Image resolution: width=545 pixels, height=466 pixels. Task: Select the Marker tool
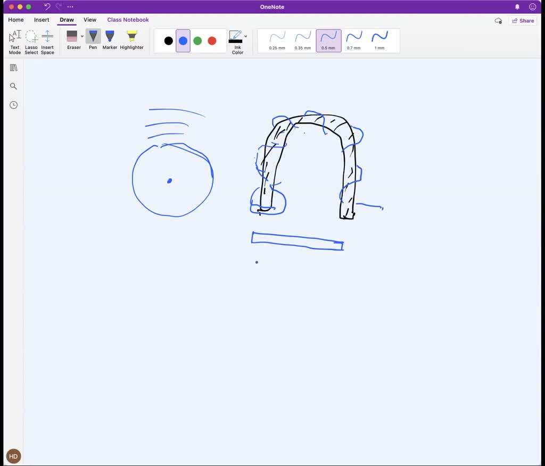click(x=110, y=40)
